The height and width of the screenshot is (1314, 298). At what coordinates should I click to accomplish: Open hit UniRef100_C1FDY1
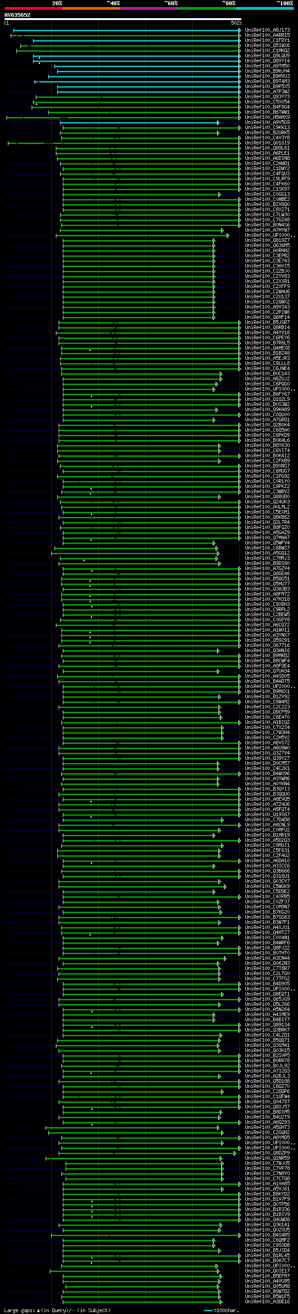[x=267, y=40]
